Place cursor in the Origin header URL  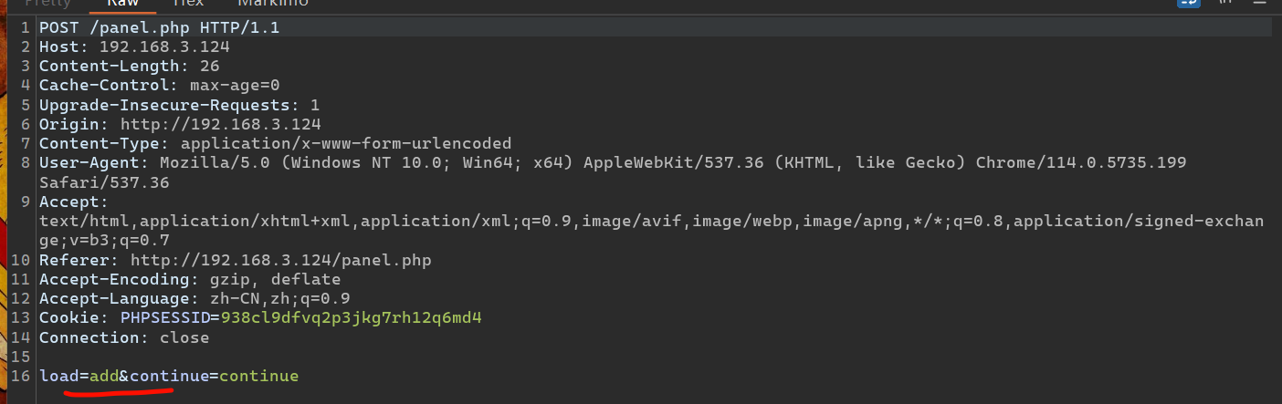pos(220,124)
